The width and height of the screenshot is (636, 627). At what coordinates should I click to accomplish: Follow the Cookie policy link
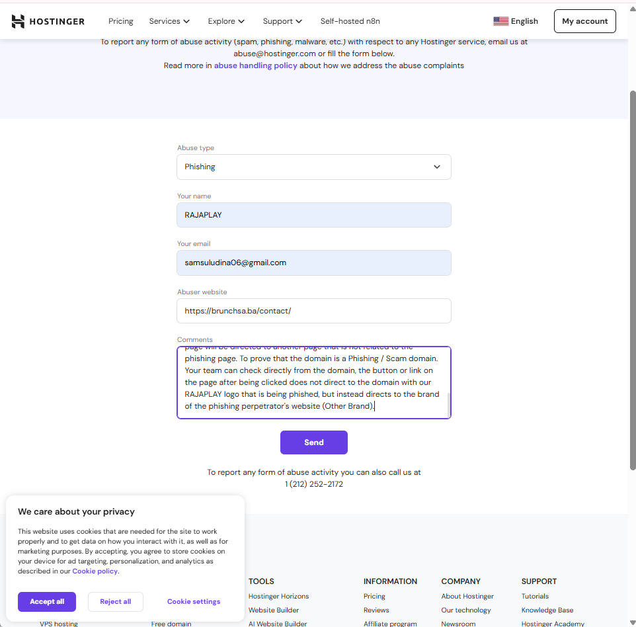pyautogui.click(x=95, y=571)
